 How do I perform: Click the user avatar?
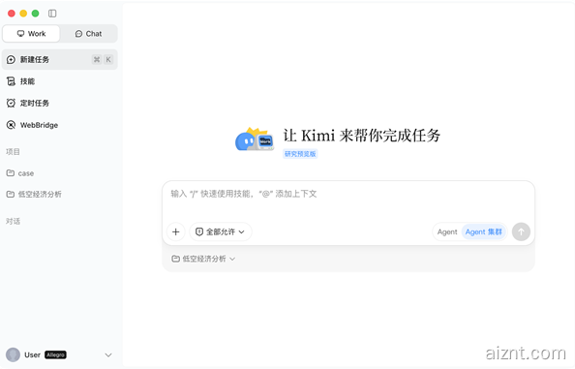(x=13, y=354)
